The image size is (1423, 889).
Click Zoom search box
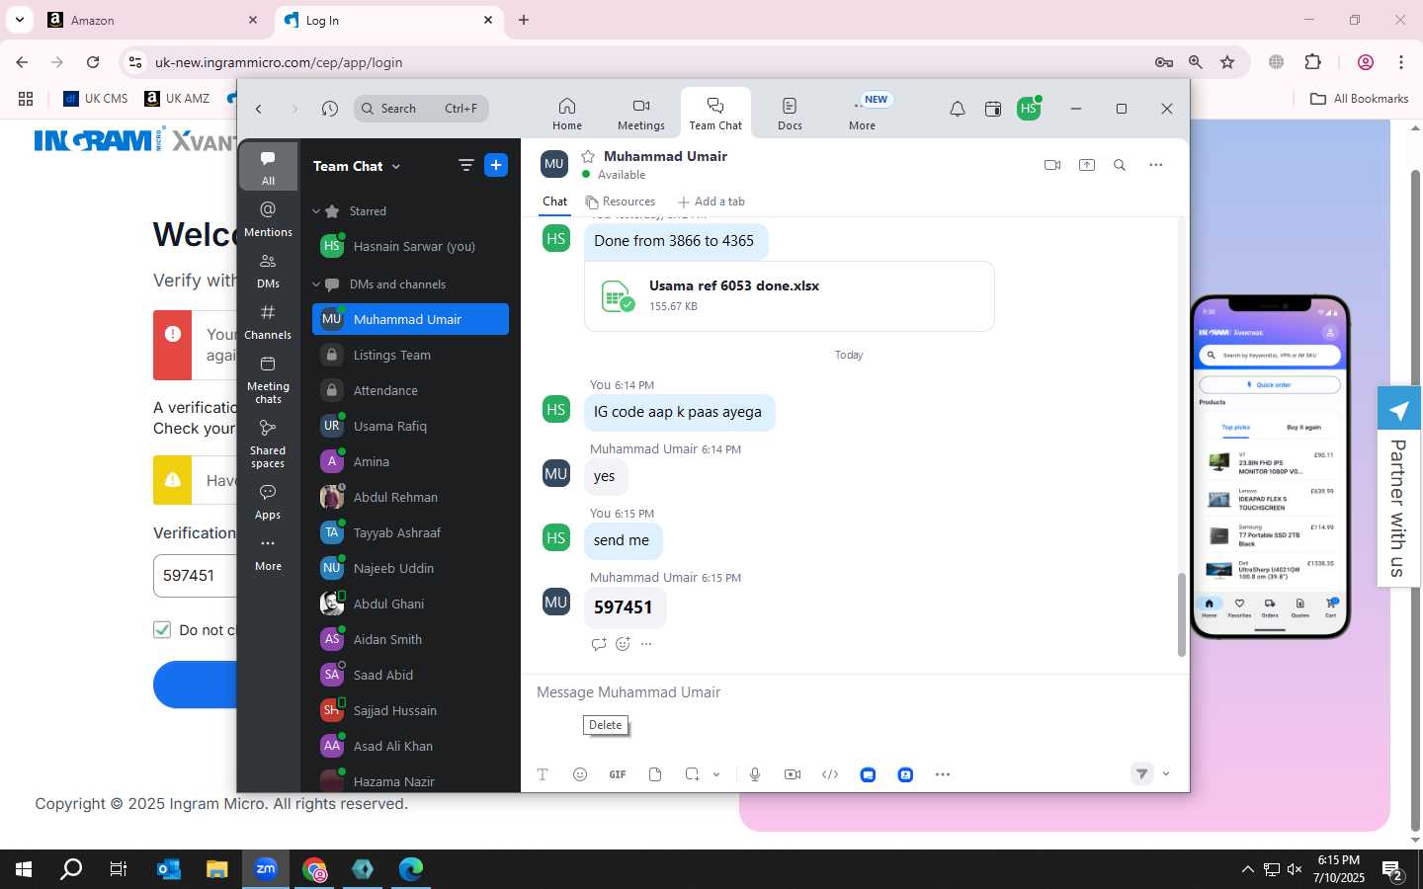(x=421, y=109)
